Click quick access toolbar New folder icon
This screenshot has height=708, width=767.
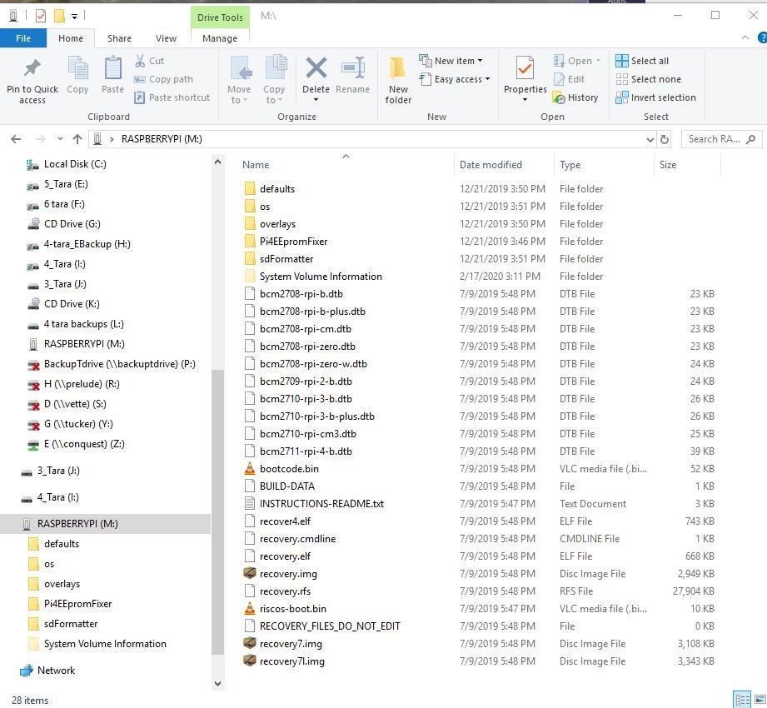(59, 16)
